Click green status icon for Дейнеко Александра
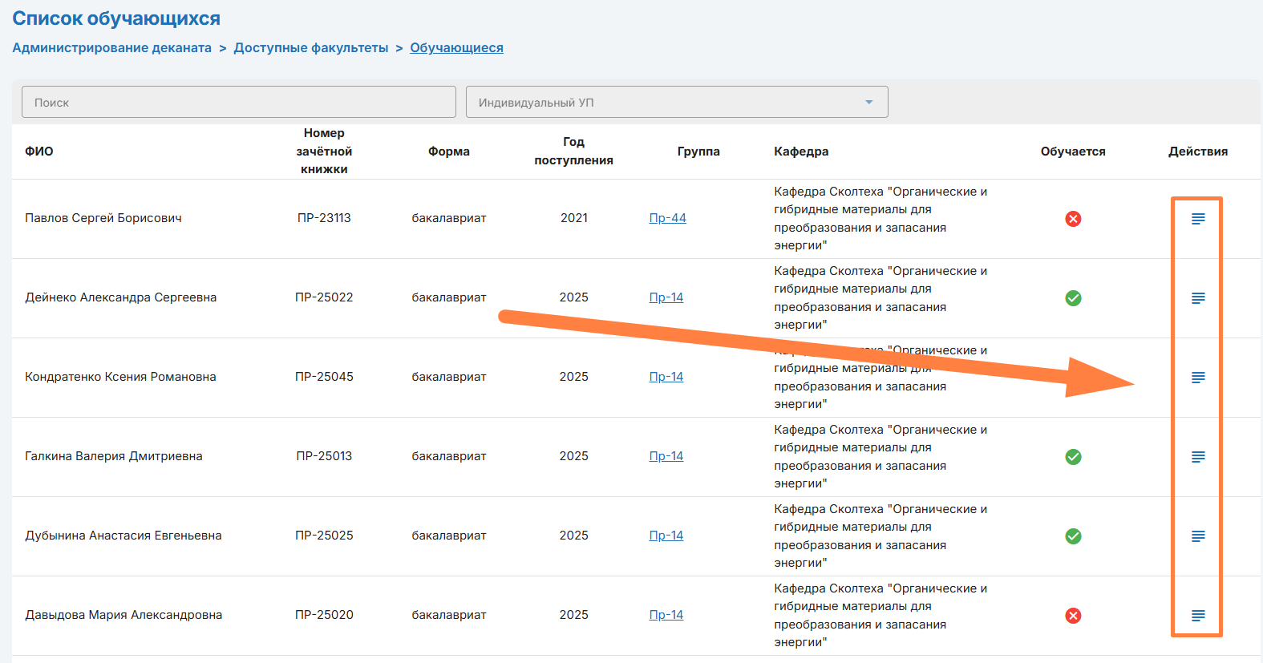The image size is (1263, 663). 1073,298
